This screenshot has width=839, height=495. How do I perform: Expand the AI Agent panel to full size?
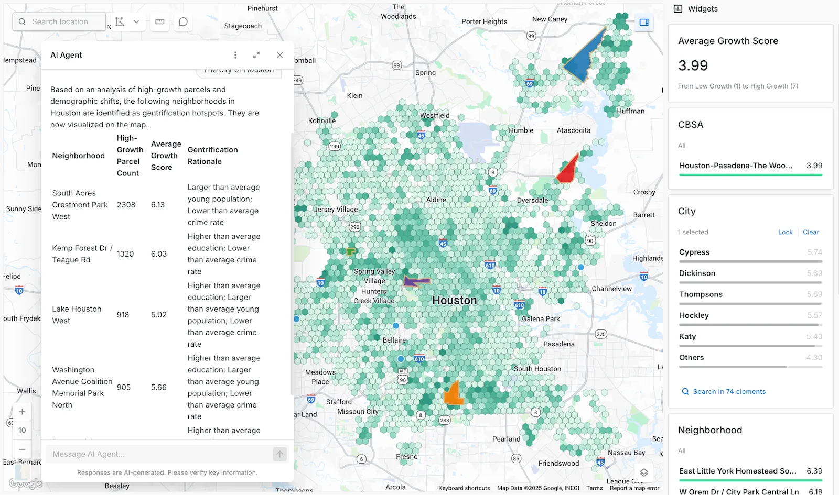(256, 54)
